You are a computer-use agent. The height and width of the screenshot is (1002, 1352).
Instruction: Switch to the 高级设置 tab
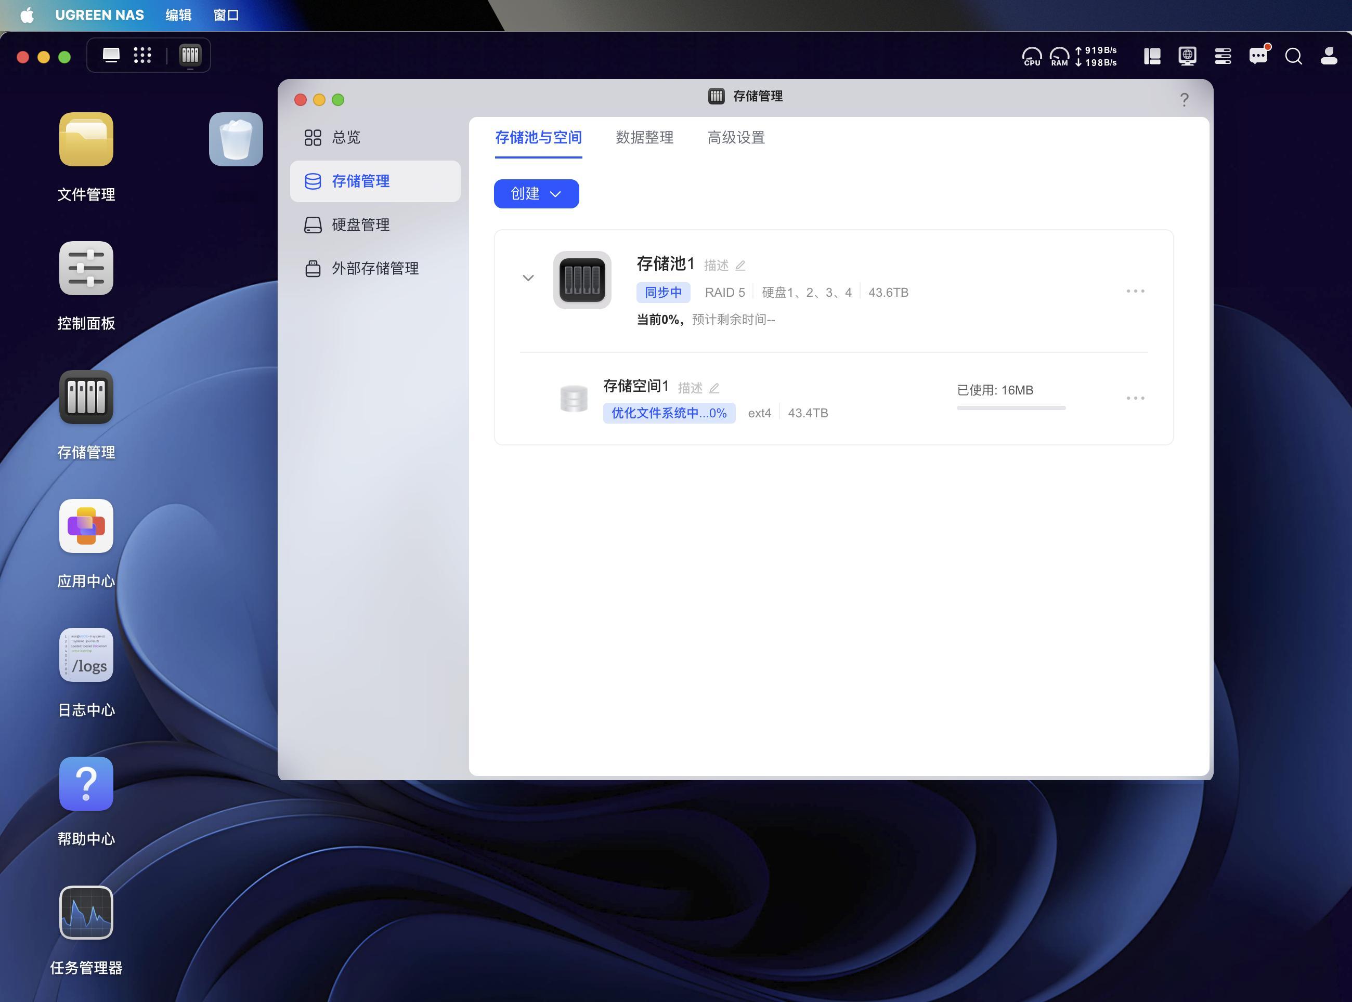pos(736,138)
